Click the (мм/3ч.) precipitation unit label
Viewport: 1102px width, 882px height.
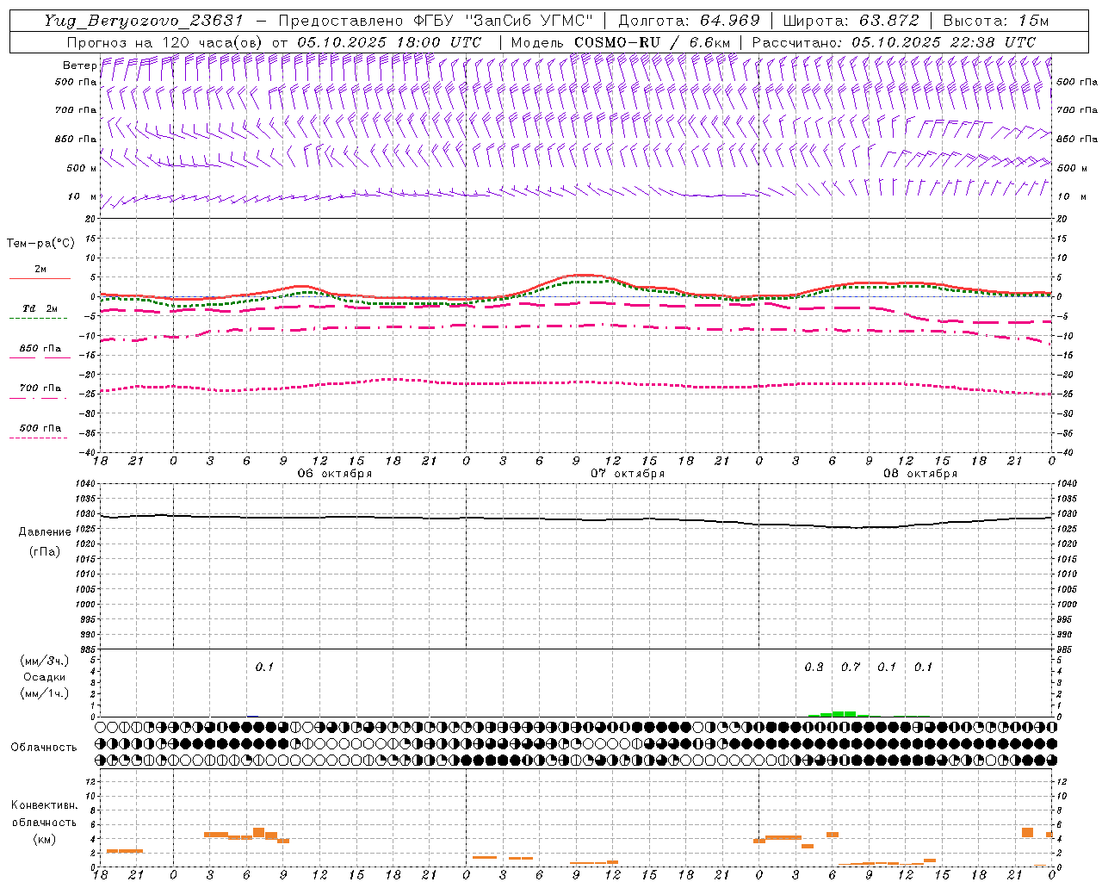pos(44,661)
